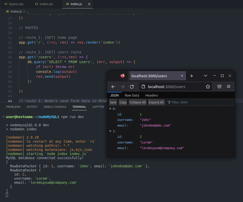This screenshot has height=202, width=243.
Task: Click the Firefox logo icon
Action: point(123,76)
